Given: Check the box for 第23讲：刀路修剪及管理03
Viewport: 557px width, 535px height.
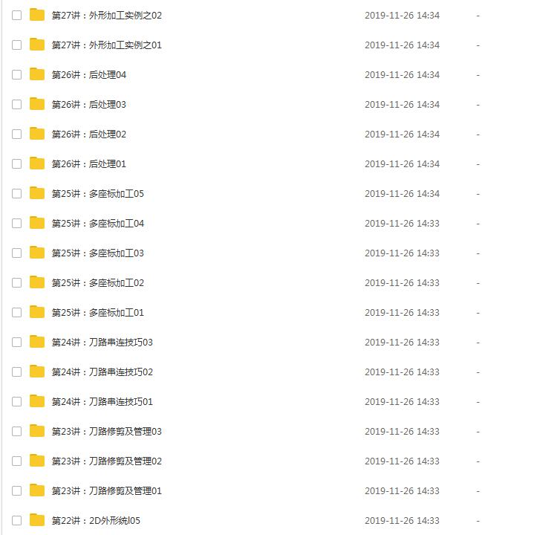Looking at the screenshot, I should pyautogui.click(x=16, y=432).
